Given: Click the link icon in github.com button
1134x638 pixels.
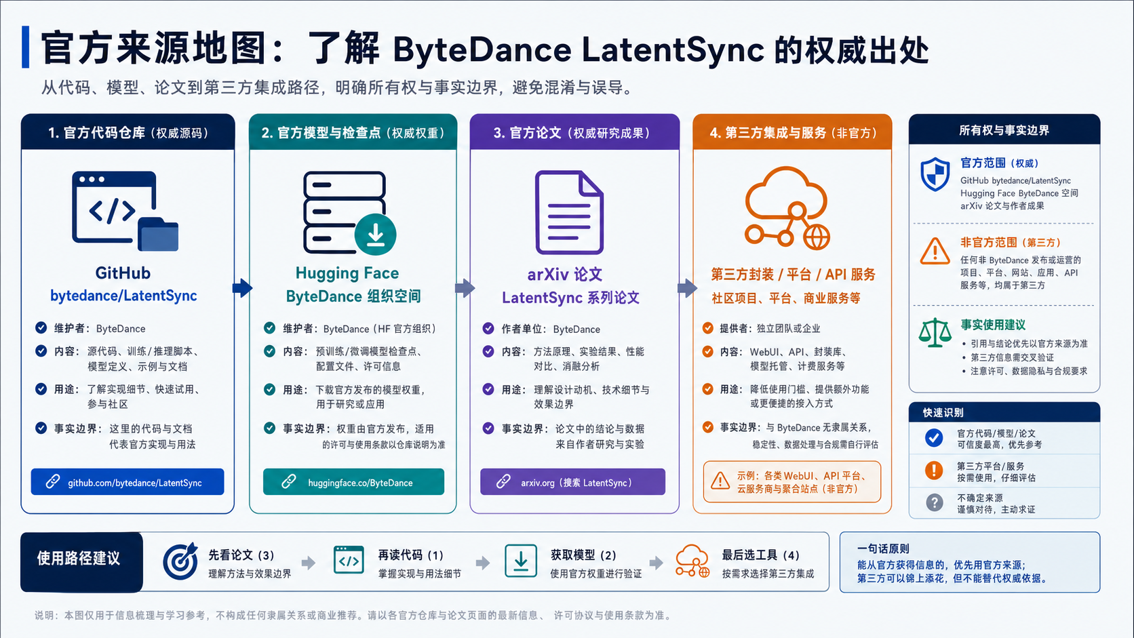Looking at the screenshot, I should point(52,482).
